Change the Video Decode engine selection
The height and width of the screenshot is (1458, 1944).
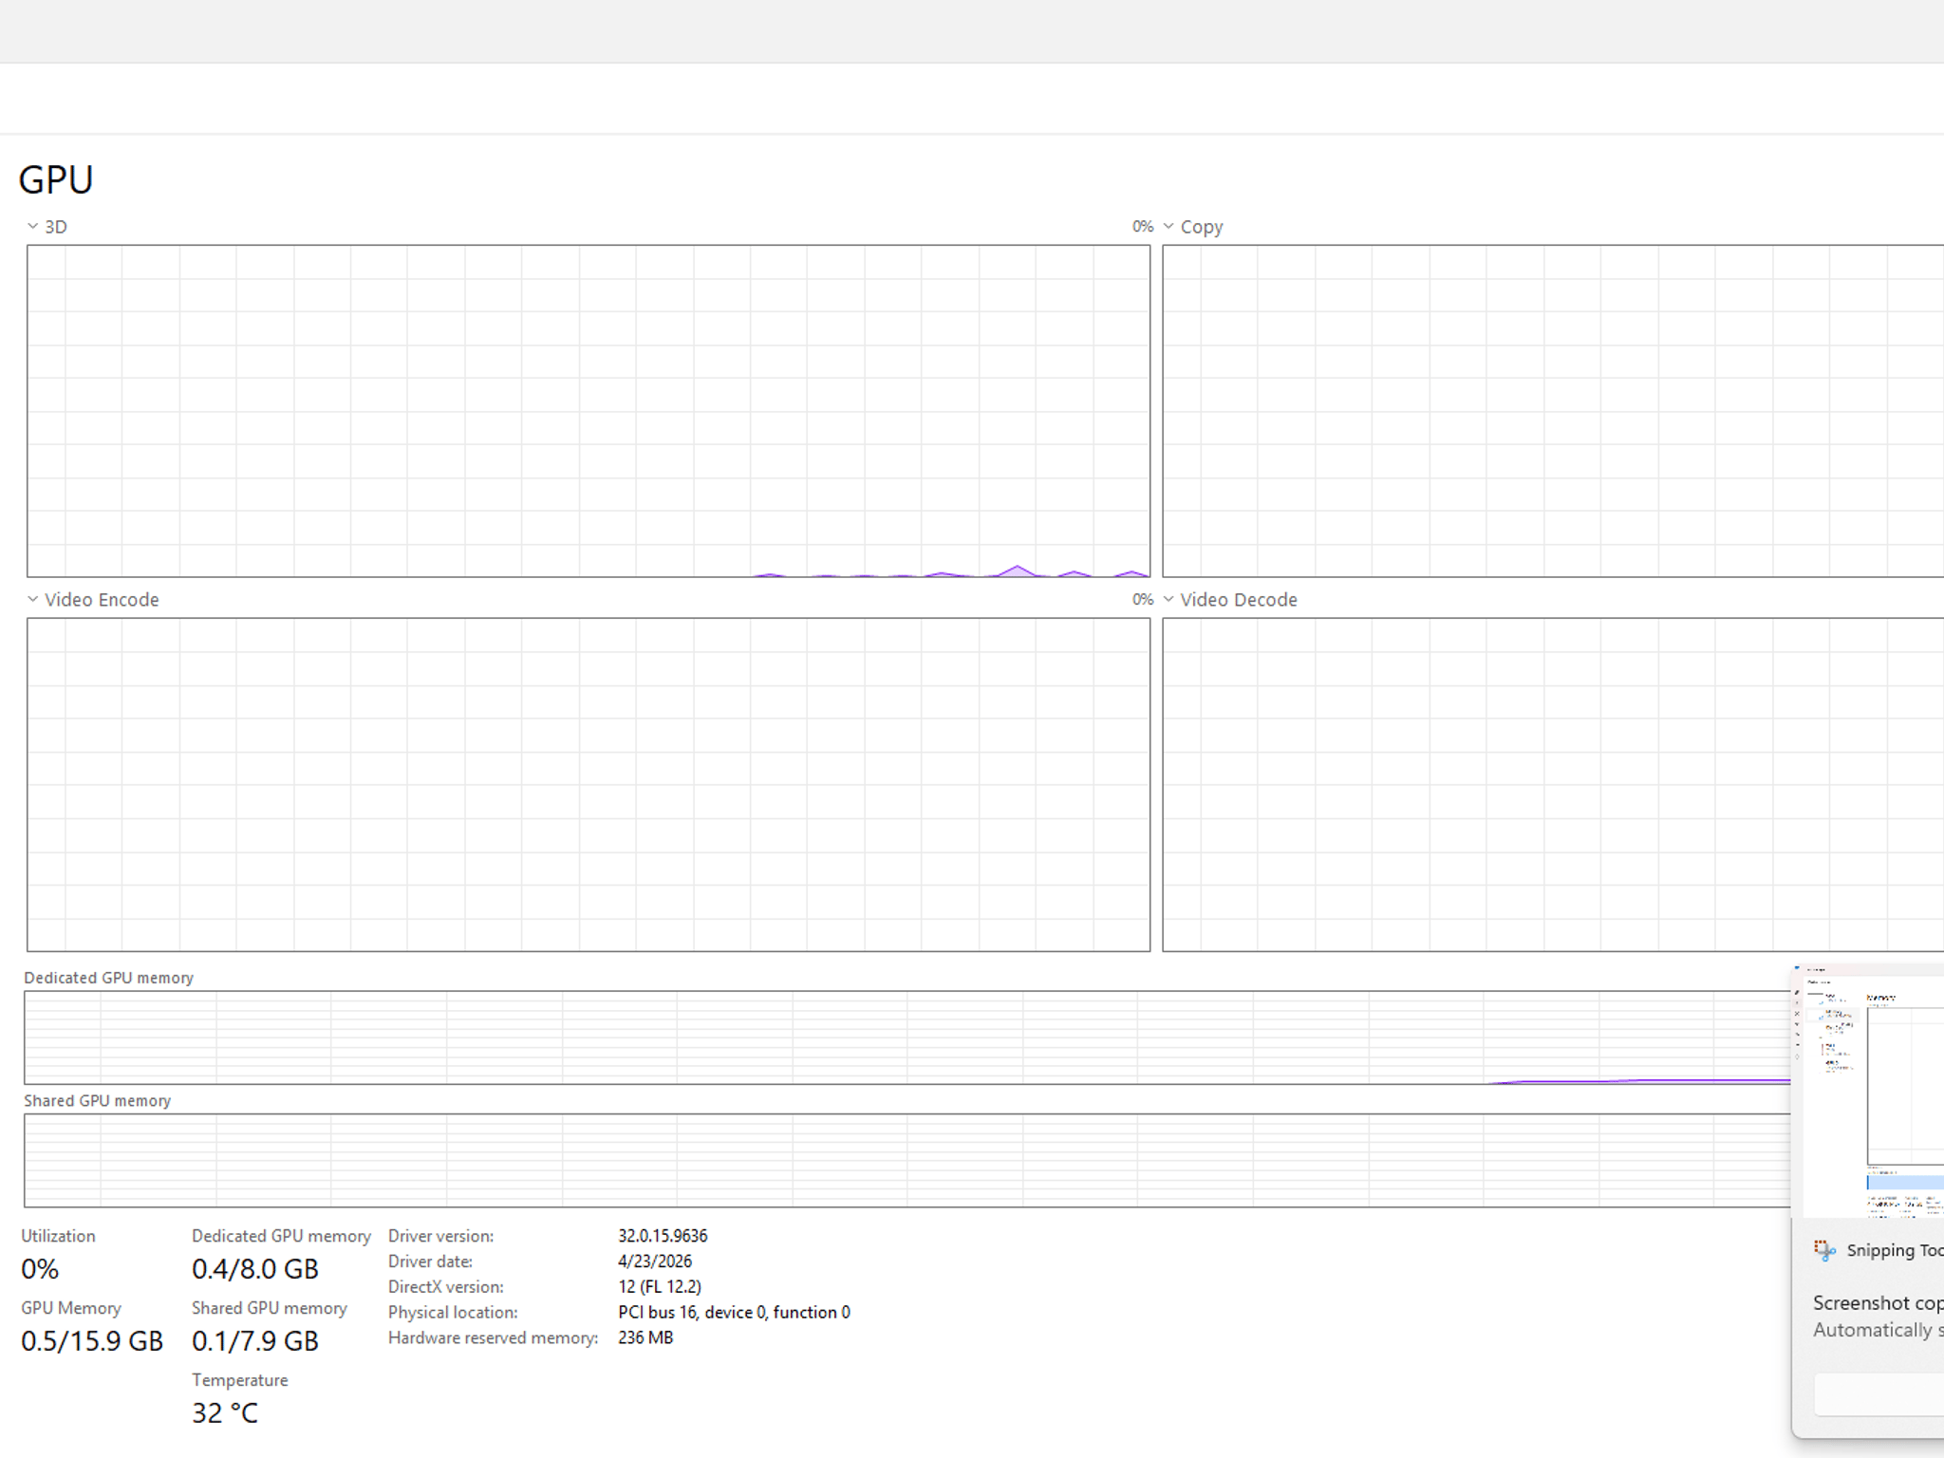point(1168,599)
